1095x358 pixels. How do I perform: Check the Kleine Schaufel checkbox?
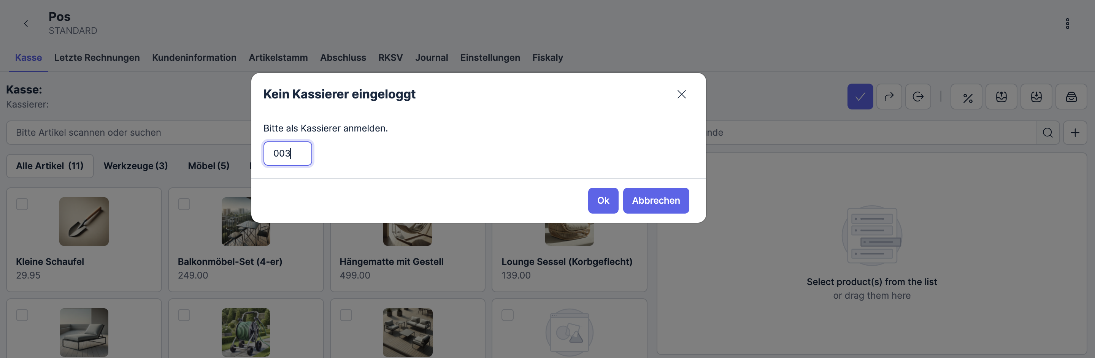22,204
